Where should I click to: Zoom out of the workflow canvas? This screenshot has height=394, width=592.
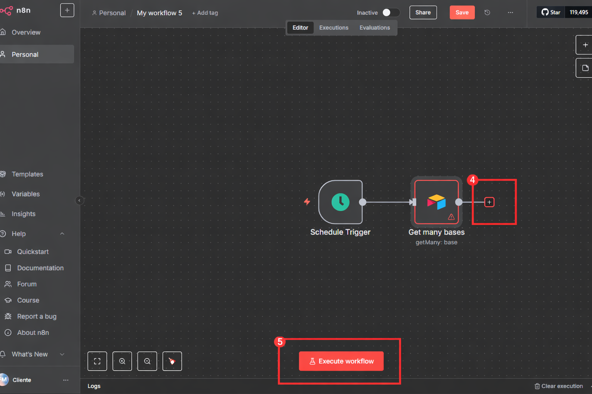click(x=147, y=361)
